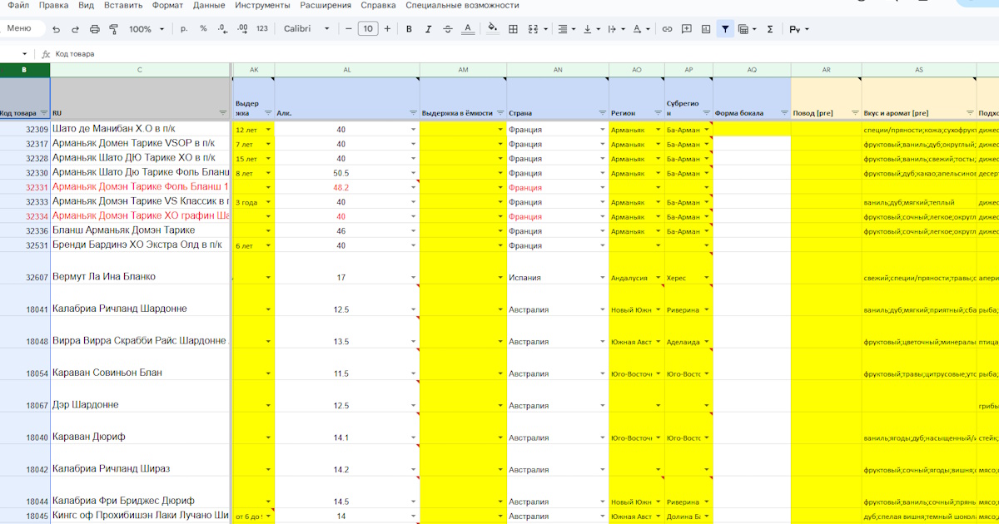Open text wrapping options

615,29
